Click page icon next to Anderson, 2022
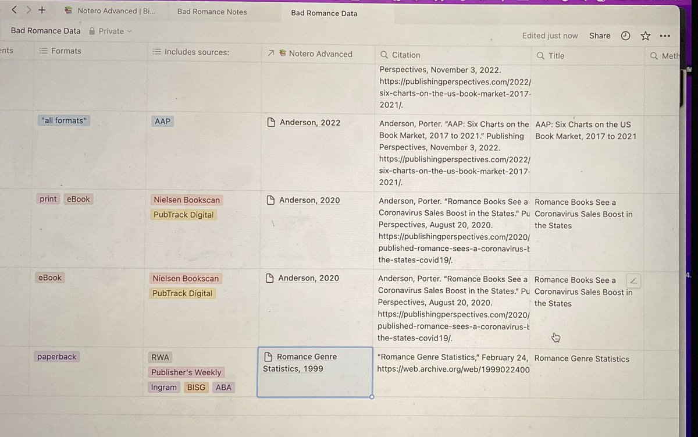The image size is (698, 437). point(270,122)
